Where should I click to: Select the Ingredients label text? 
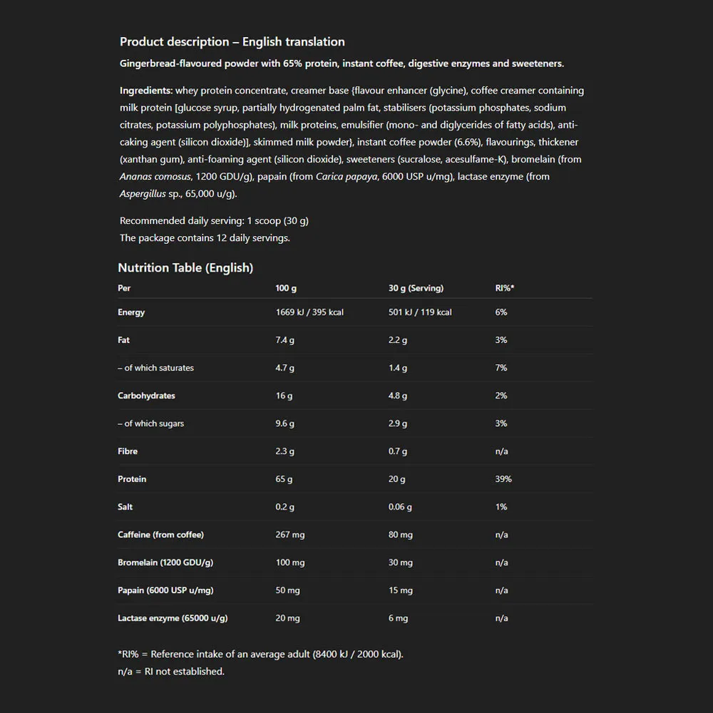(x=146, y=91)
